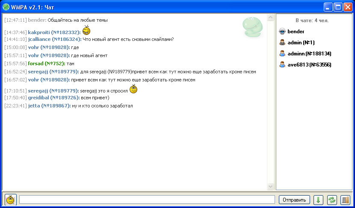The image size is (355, 208).
Task: Click the chat scrollbar up arrow
Action: 271,17
